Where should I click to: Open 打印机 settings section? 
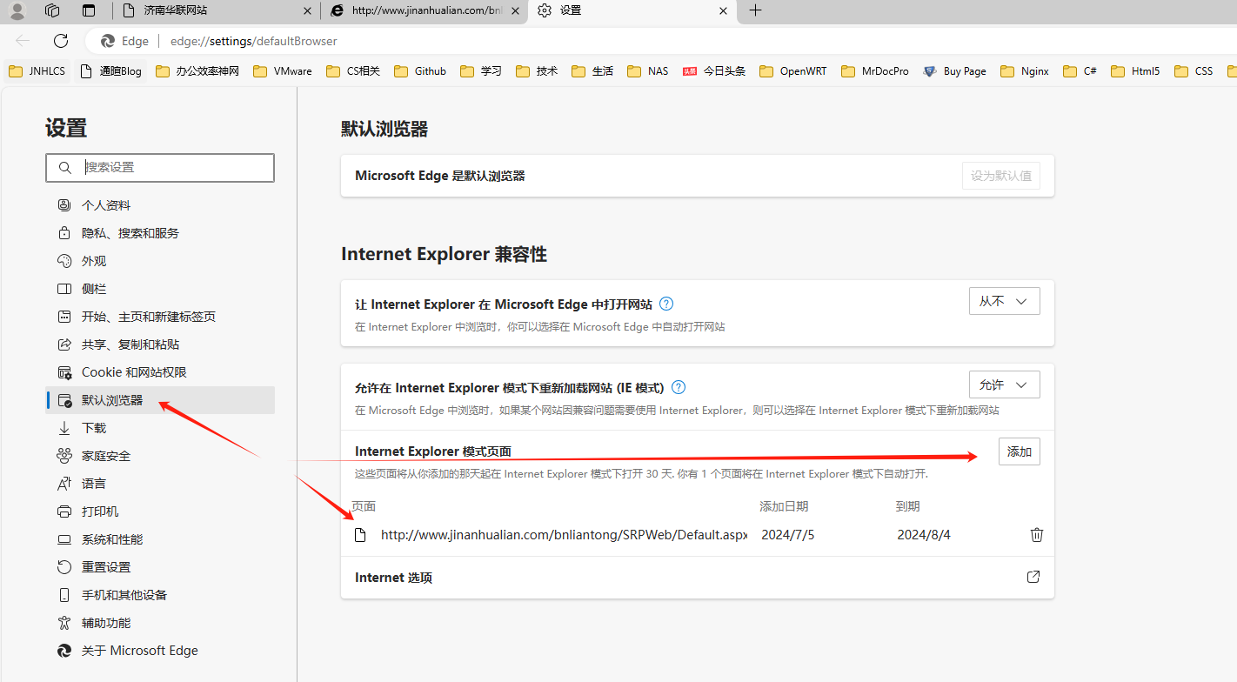click(x=160, y=512)
